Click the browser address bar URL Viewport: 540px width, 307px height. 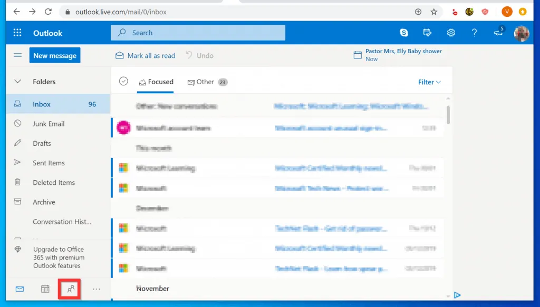click(x=121, y=12)
